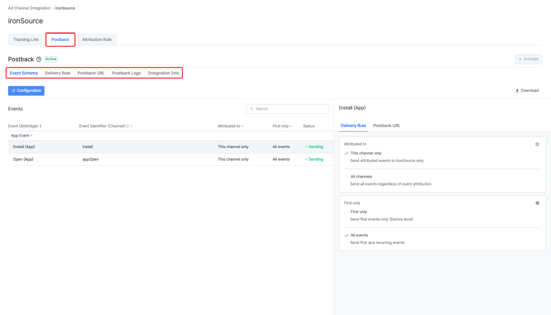This screenshot has height=315, width=551.
Task: Select the 'All events' delivery option
Action: pos(359,235)
